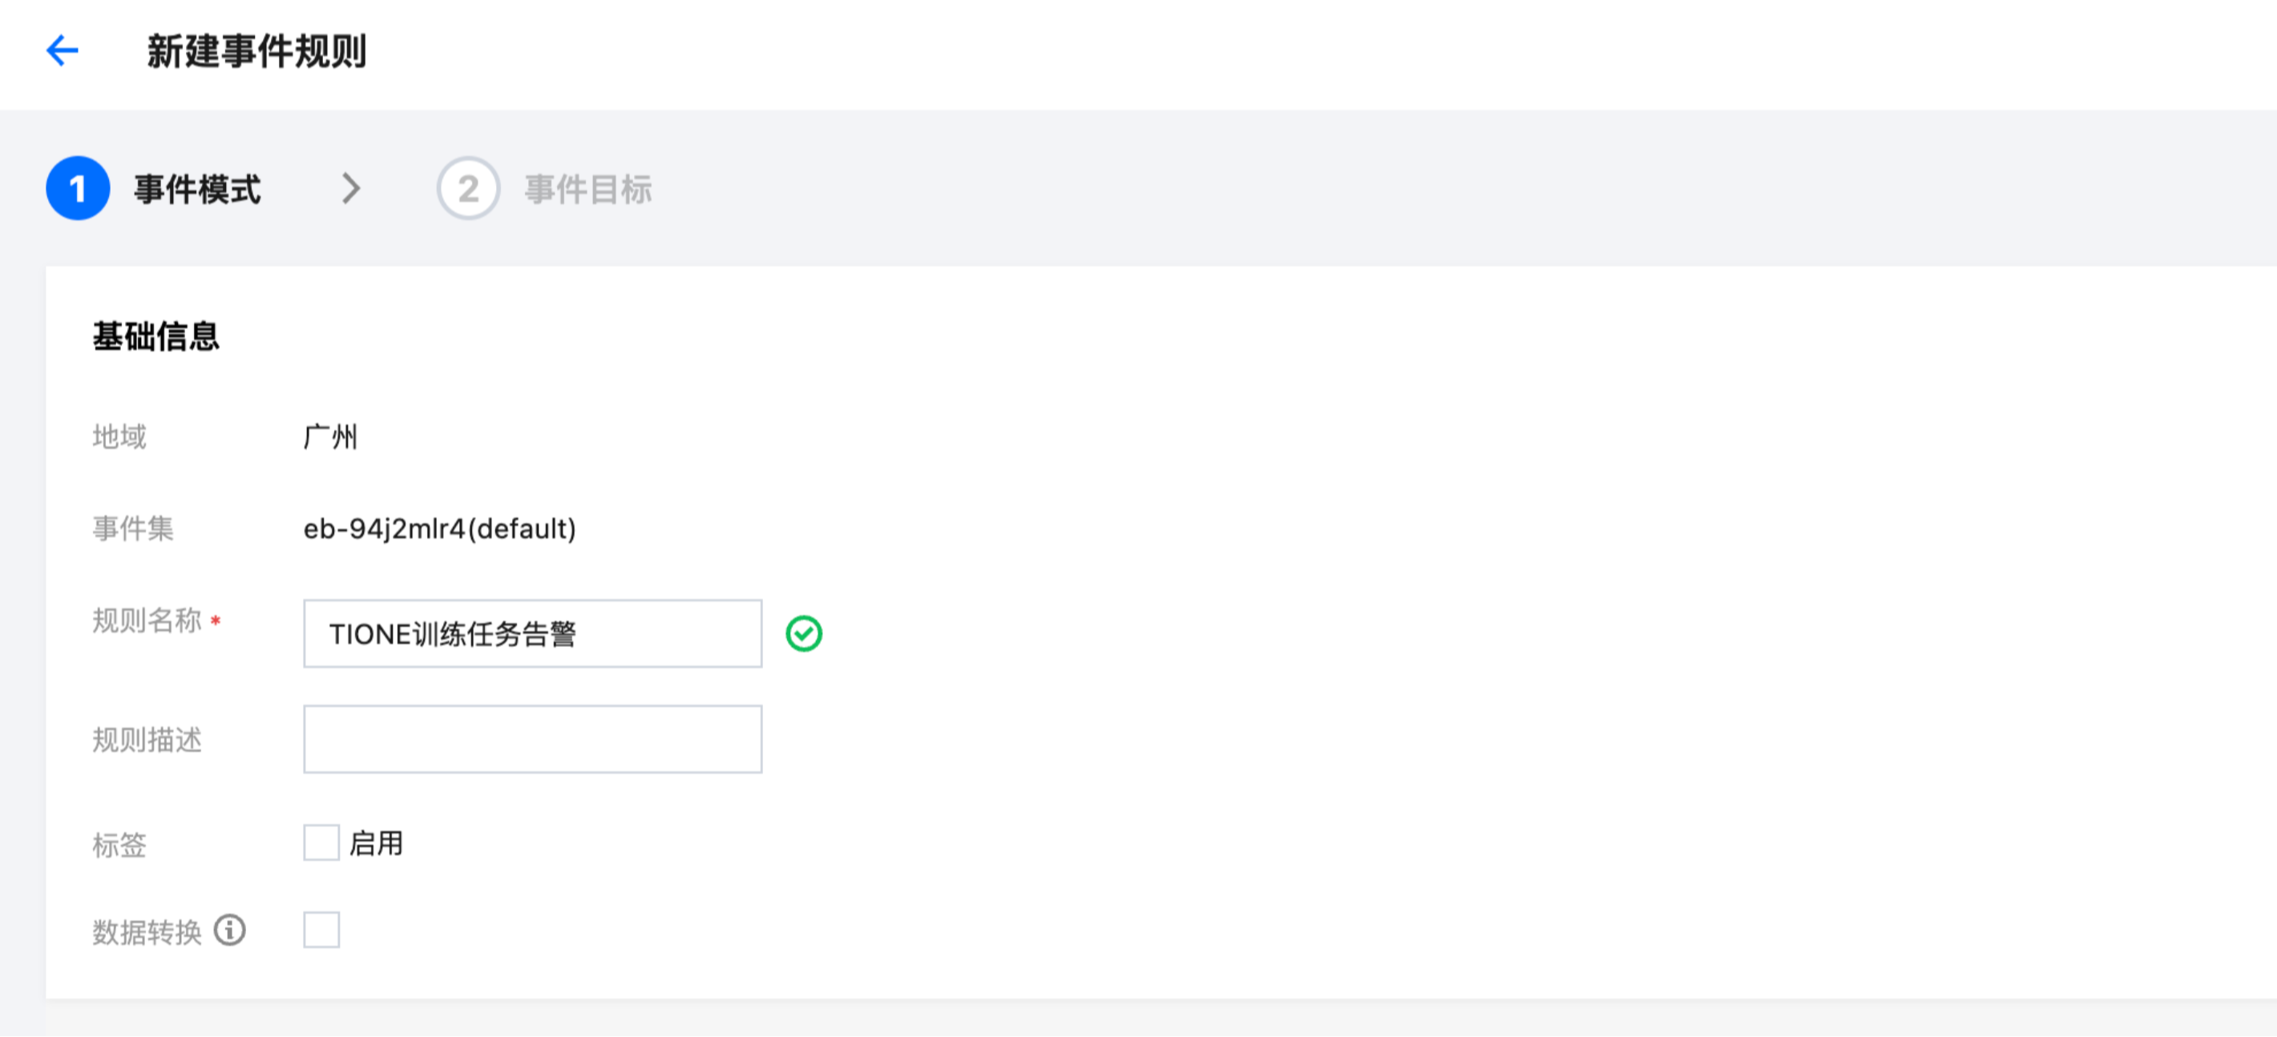This screenshot has height=1037, width=2277.
Task: Click the chevron between the steps
Action: [x=352, y=188]
